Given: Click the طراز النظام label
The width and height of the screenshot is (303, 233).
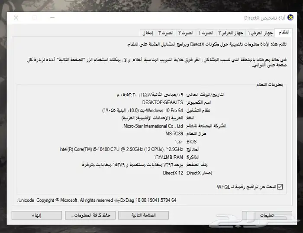Looking at the screenshot, I should [x=196, y=134].
